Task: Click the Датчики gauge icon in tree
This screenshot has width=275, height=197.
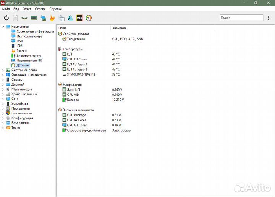Action: pos(13,65)
